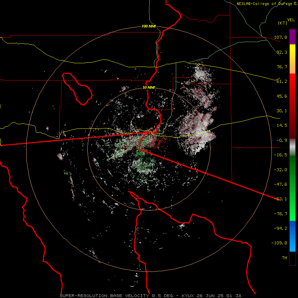This screenshot has width=298, height=298.
Task: Click the 92.3 legend value
Action: 282,52
